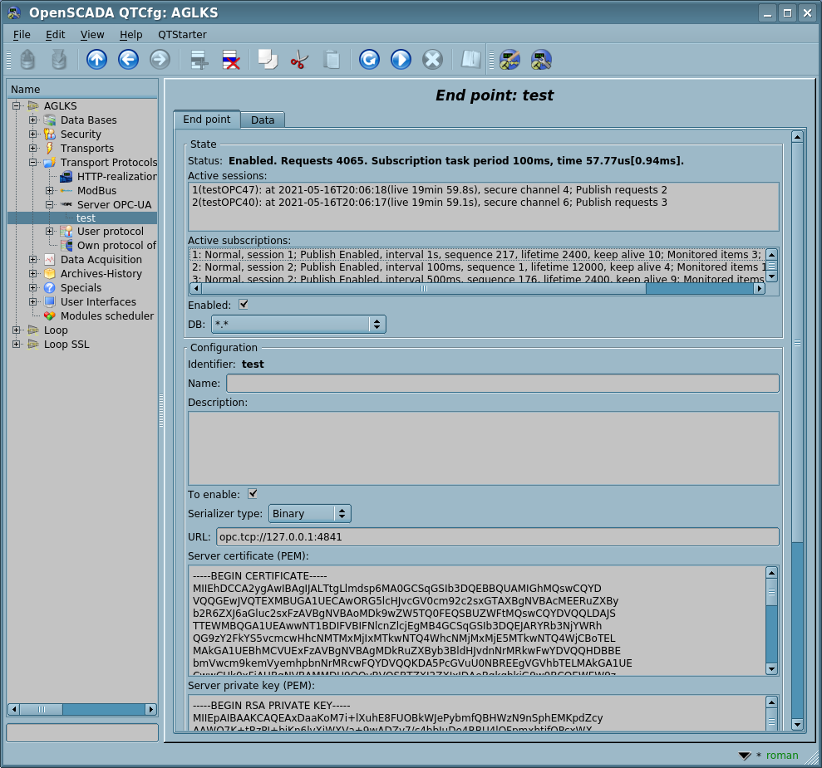The image size is (822, 768).
Task: Click the OpenSCADA window title icon
Action: [13, 12]
